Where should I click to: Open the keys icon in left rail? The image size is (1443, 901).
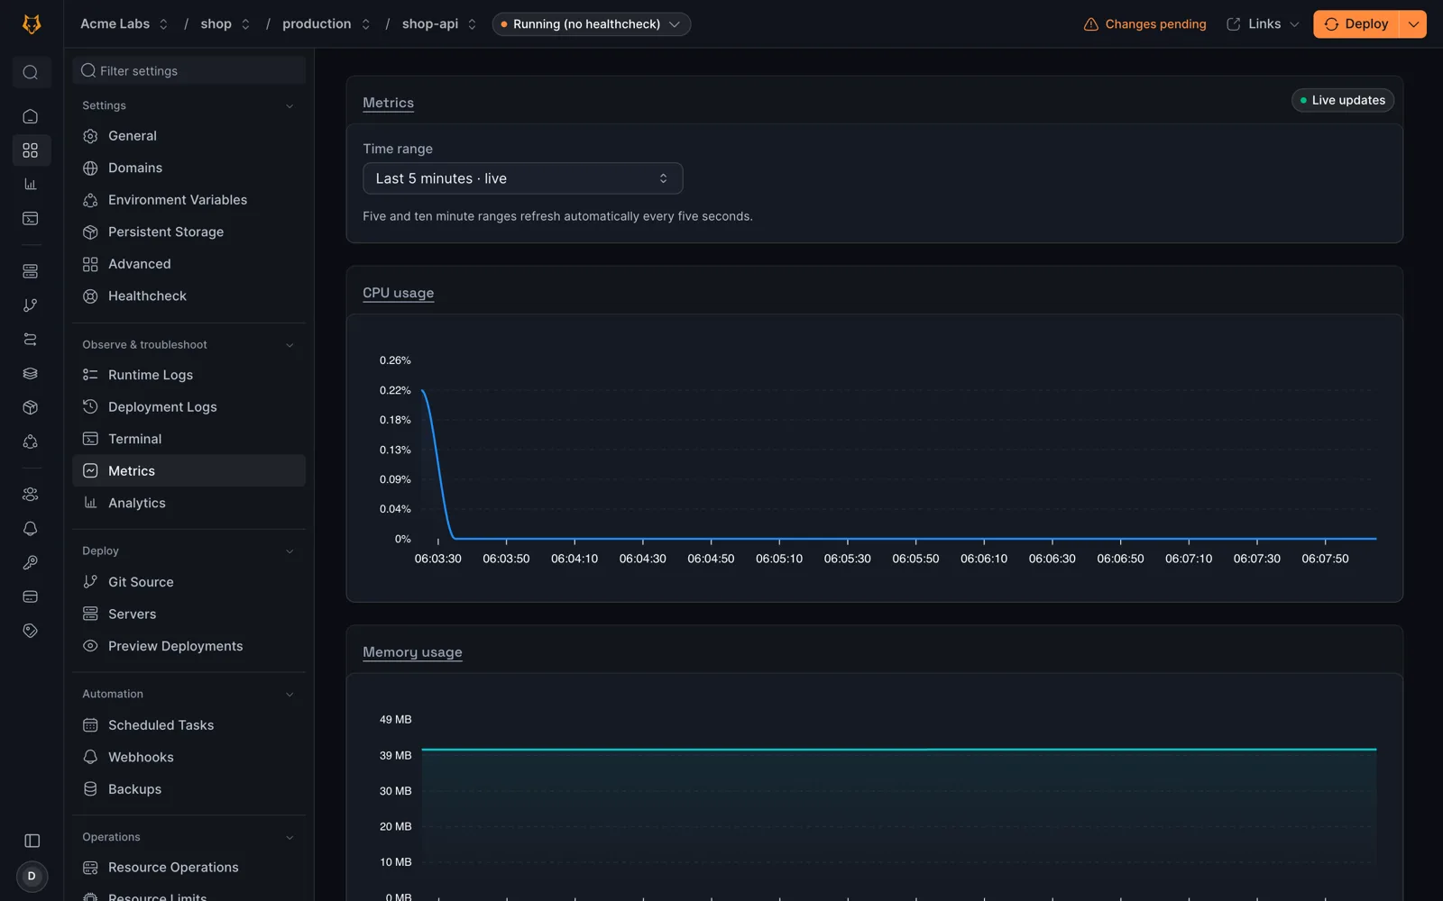(x=31, y=563)
